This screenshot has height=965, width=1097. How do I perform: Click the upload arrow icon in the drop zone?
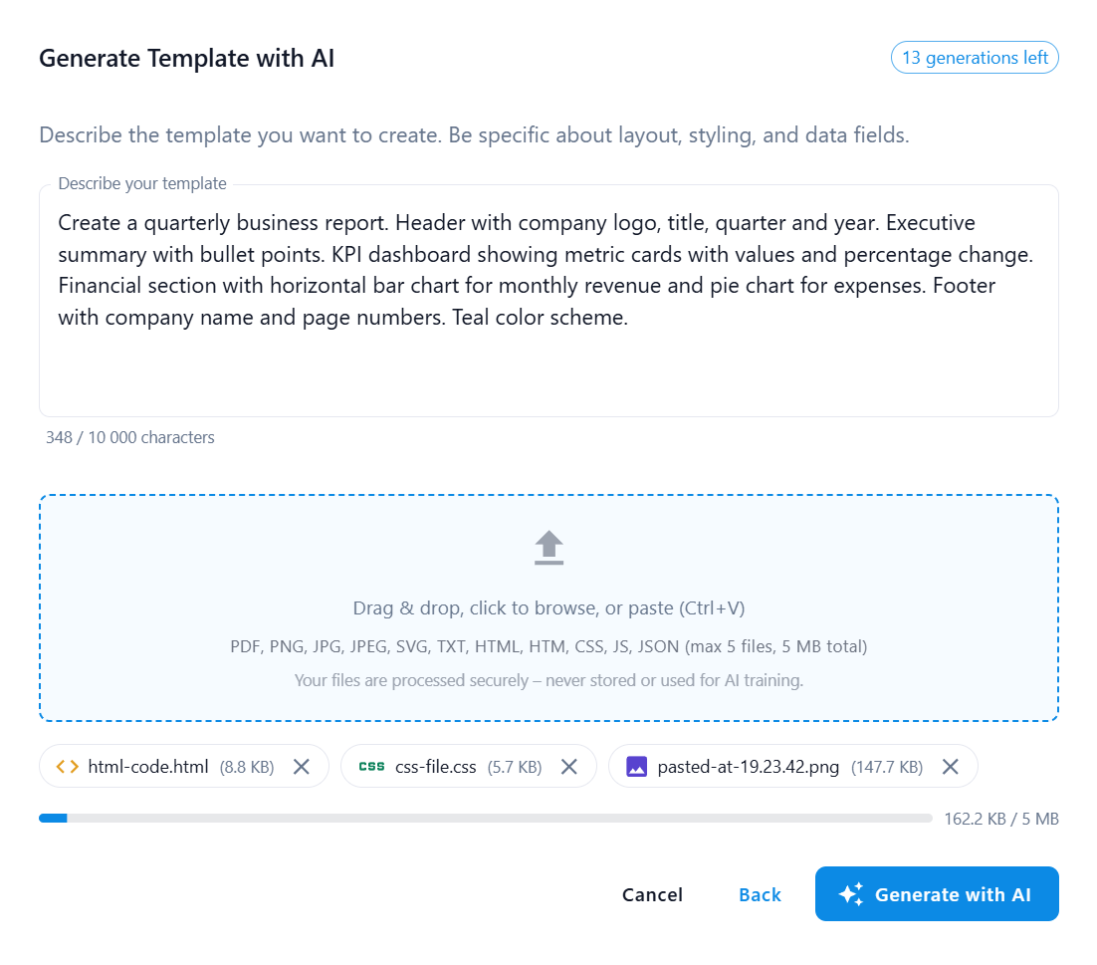(548, 547)
